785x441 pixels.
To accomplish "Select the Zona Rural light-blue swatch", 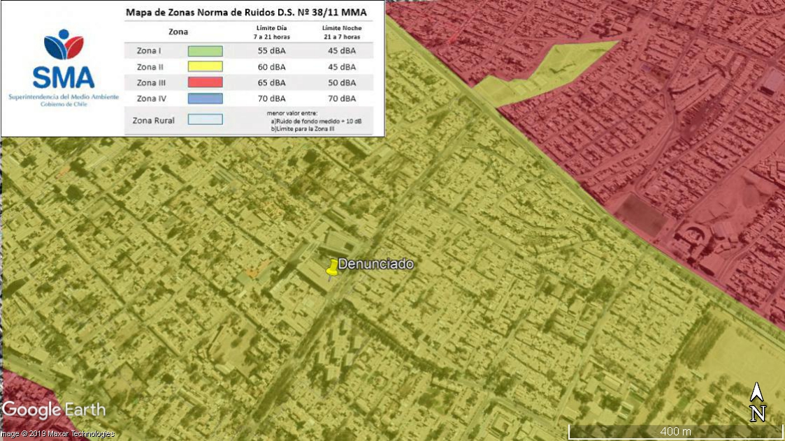I will click(x=205, y=120).
